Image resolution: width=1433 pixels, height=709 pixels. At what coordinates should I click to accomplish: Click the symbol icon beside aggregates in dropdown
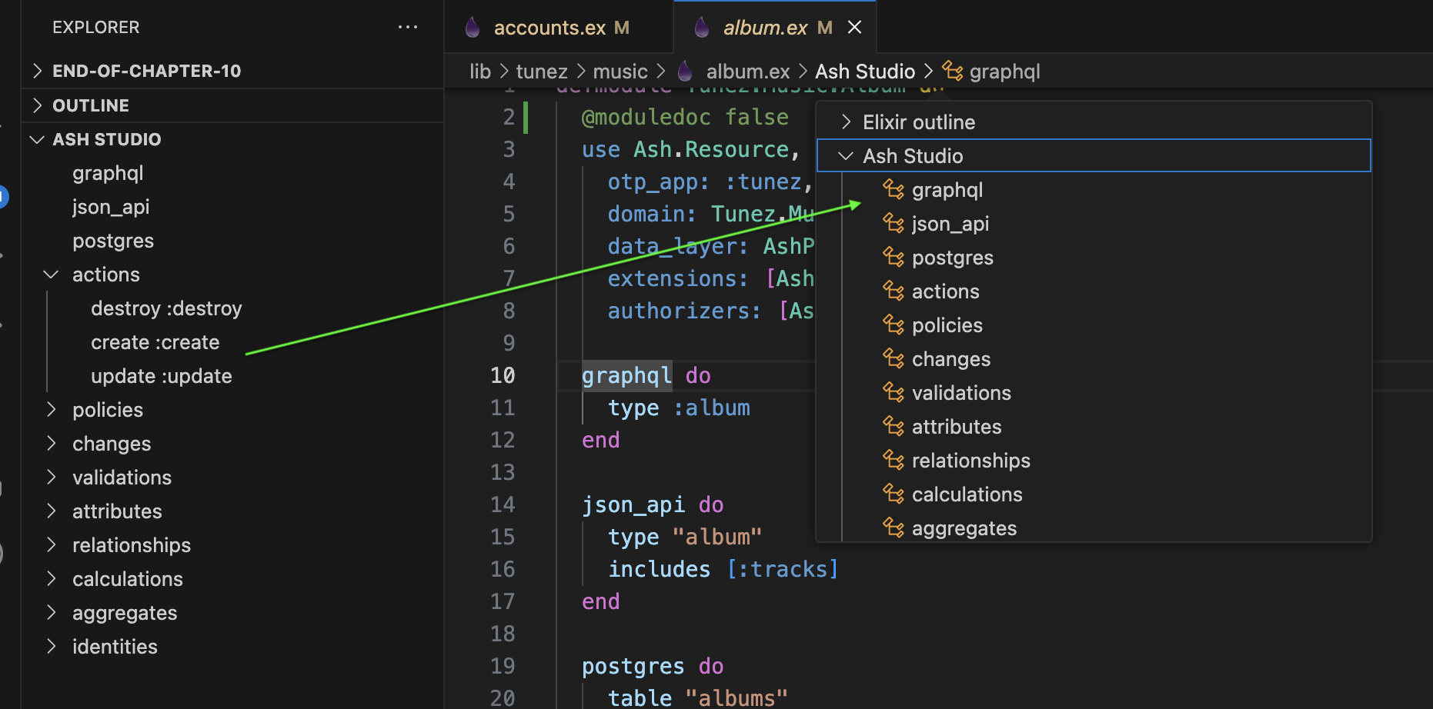(x=893, y=528)
